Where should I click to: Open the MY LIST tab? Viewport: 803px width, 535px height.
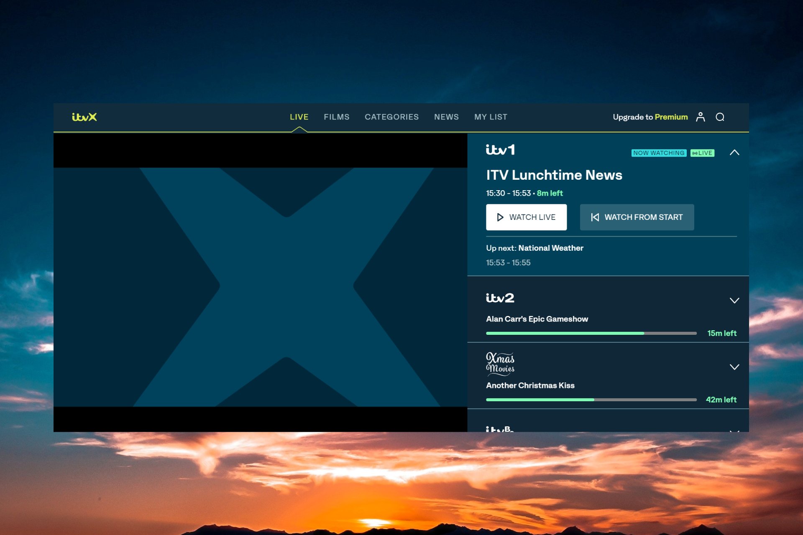pyautogui.click(x=491, y=117)
